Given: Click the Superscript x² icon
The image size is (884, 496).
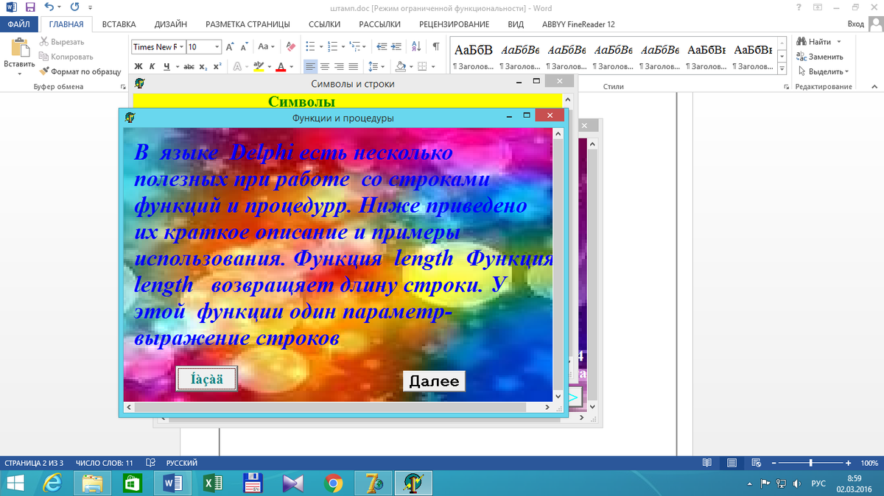Looking at the screenshot, I should [x=217, y=66].
